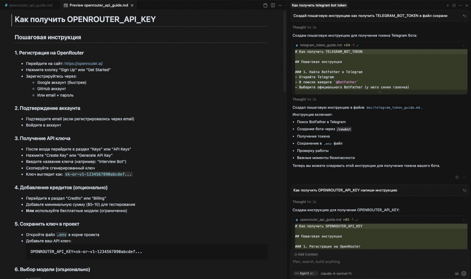
Task: Open the Agent mode dropdown
Action: (x=306, y=274)
